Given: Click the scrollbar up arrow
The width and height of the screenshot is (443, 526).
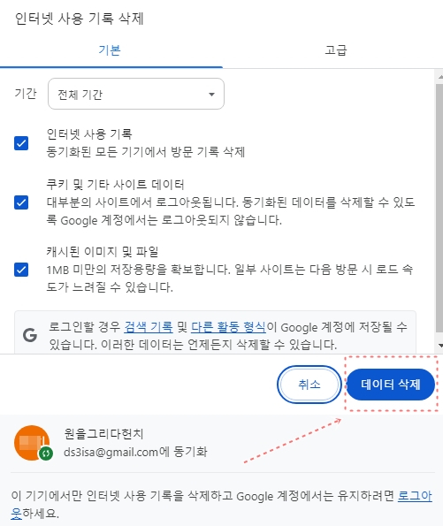Looking at the screenshot, I should (x=440, y=77).
